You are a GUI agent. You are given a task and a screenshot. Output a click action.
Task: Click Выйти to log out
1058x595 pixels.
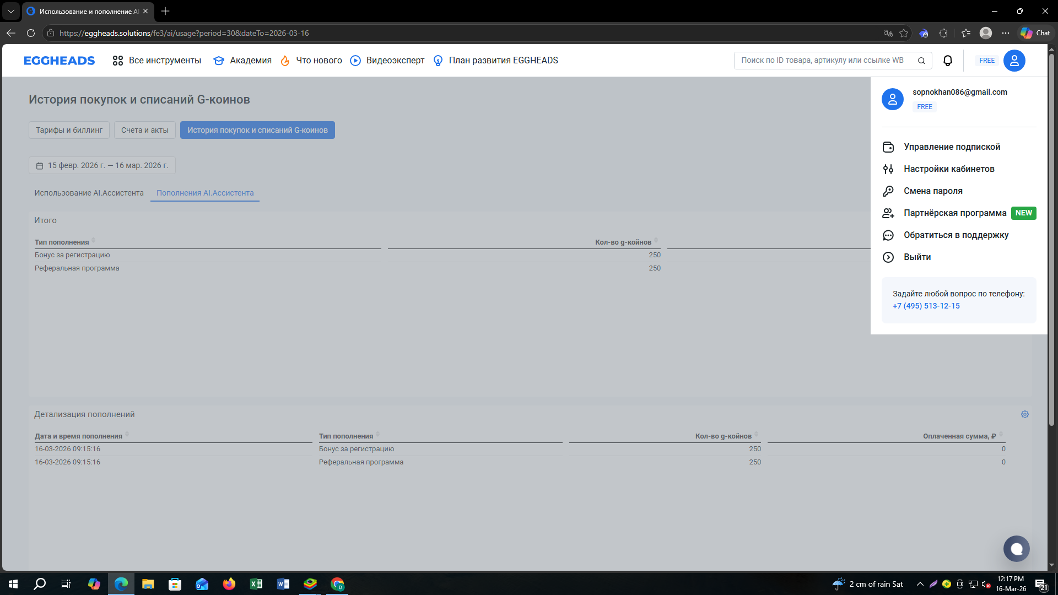coord(917,257)
